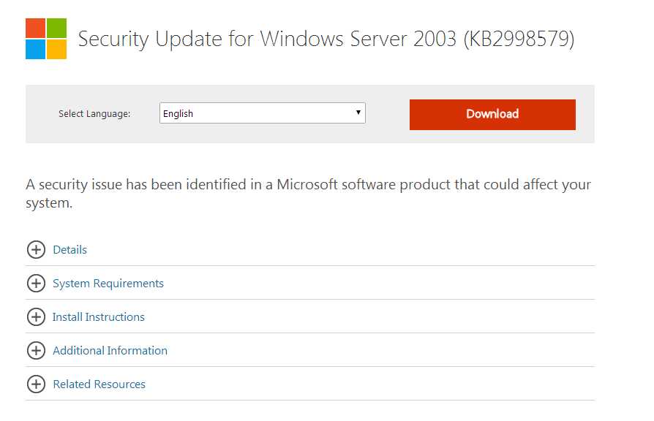Screen dimensions: 654x421
Task: Click the security issue description paragraph
Action: click(308, 193)
